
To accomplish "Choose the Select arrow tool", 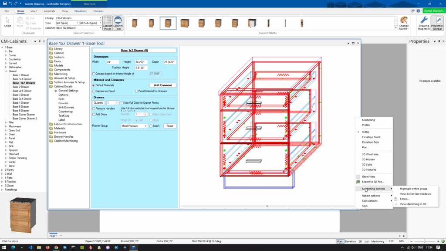I will pos(8,22).
